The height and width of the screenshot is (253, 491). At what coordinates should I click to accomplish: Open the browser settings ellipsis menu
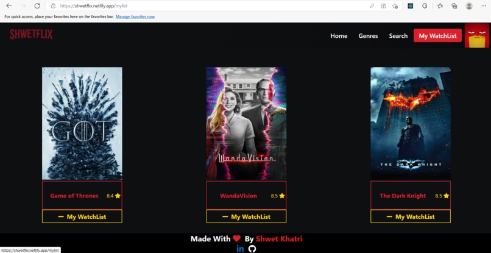point(484,5)
